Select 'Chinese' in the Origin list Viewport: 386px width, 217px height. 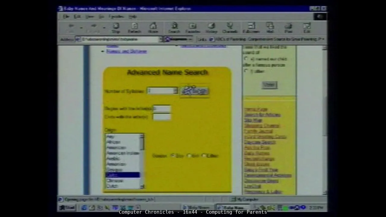point(115,181)
